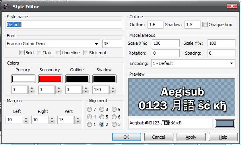Click the Scale Y% input field
Screen dimensions: 241x145
[x=222, y=43]
